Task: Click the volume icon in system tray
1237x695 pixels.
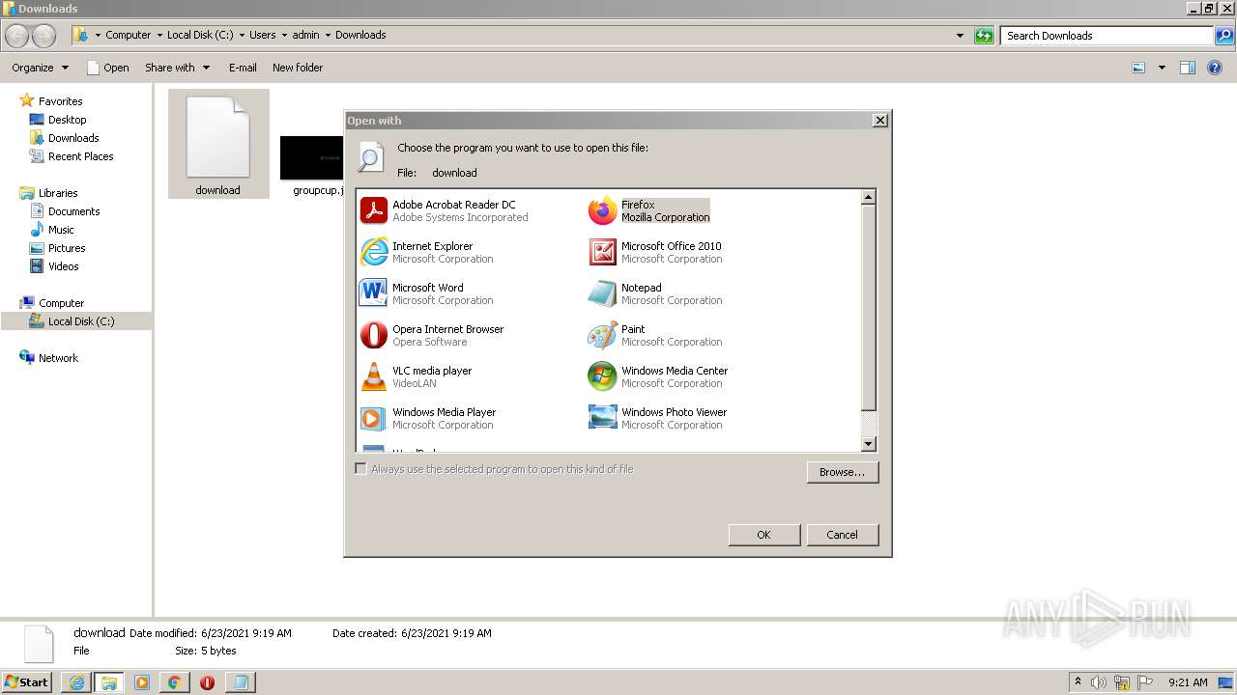Action: [1099, 682]
